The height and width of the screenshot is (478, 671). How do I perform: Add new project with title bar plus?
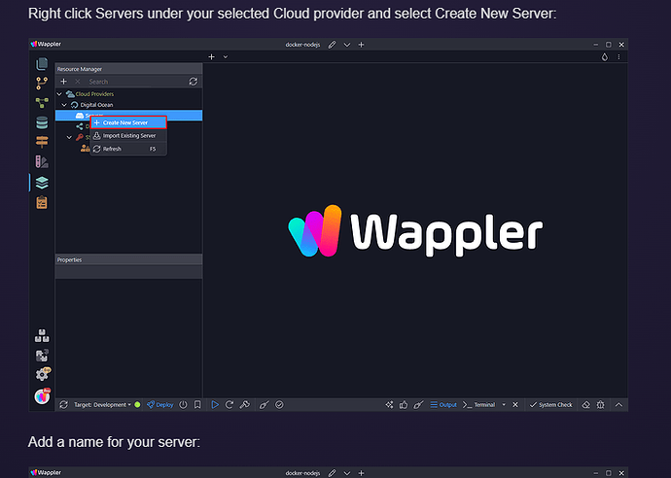coord(361,45)
